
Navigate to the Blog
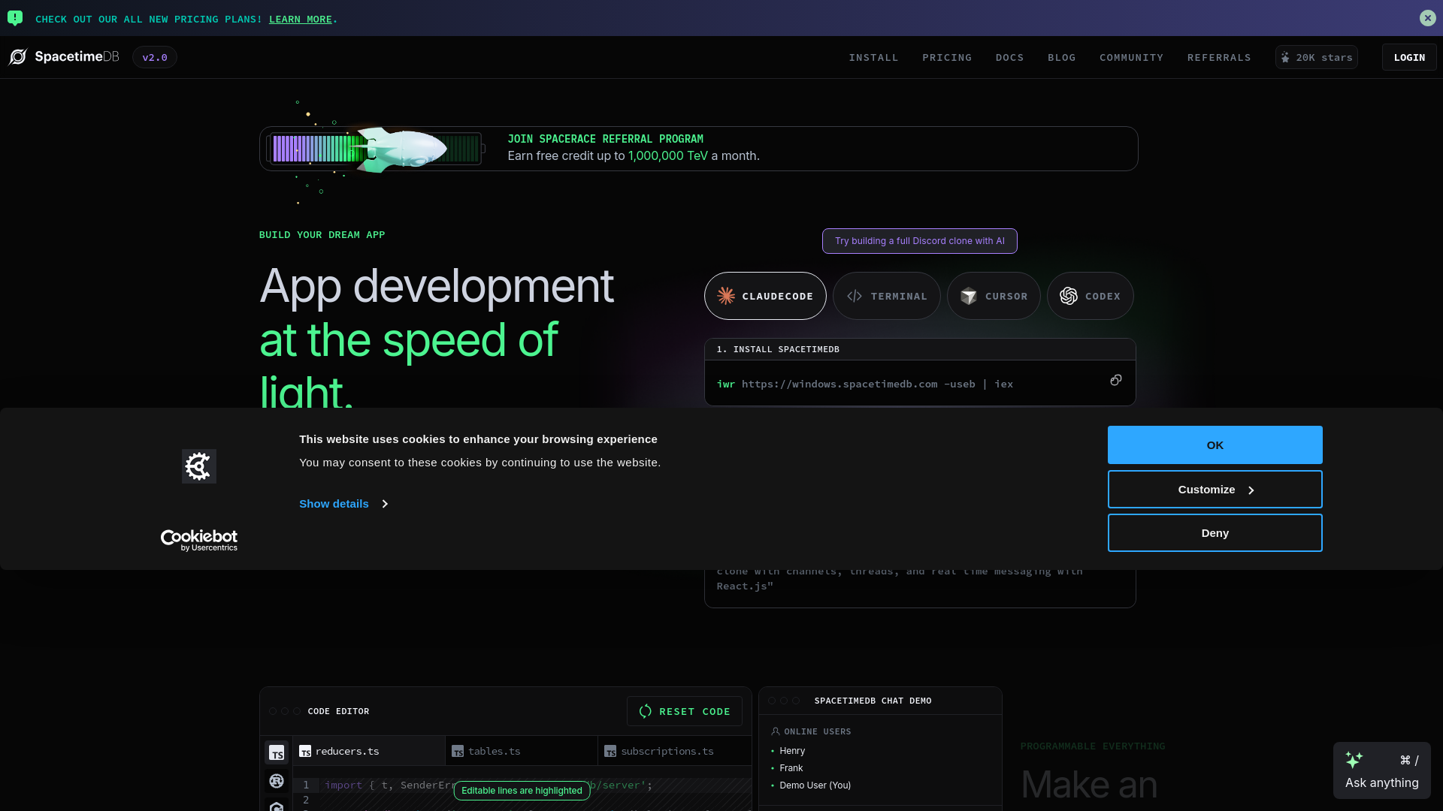pos(1061,58)
